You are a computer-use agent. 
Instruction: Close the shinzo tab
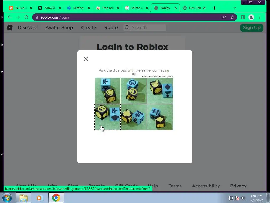click(x=147, y=8)
